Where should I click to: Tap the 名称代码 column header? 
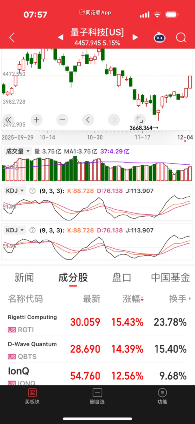(x=25, y=299)
